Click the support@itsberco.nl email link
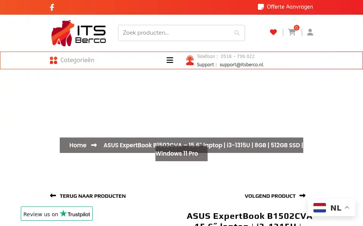Screen dimensions: 363x226 [242, 65]
